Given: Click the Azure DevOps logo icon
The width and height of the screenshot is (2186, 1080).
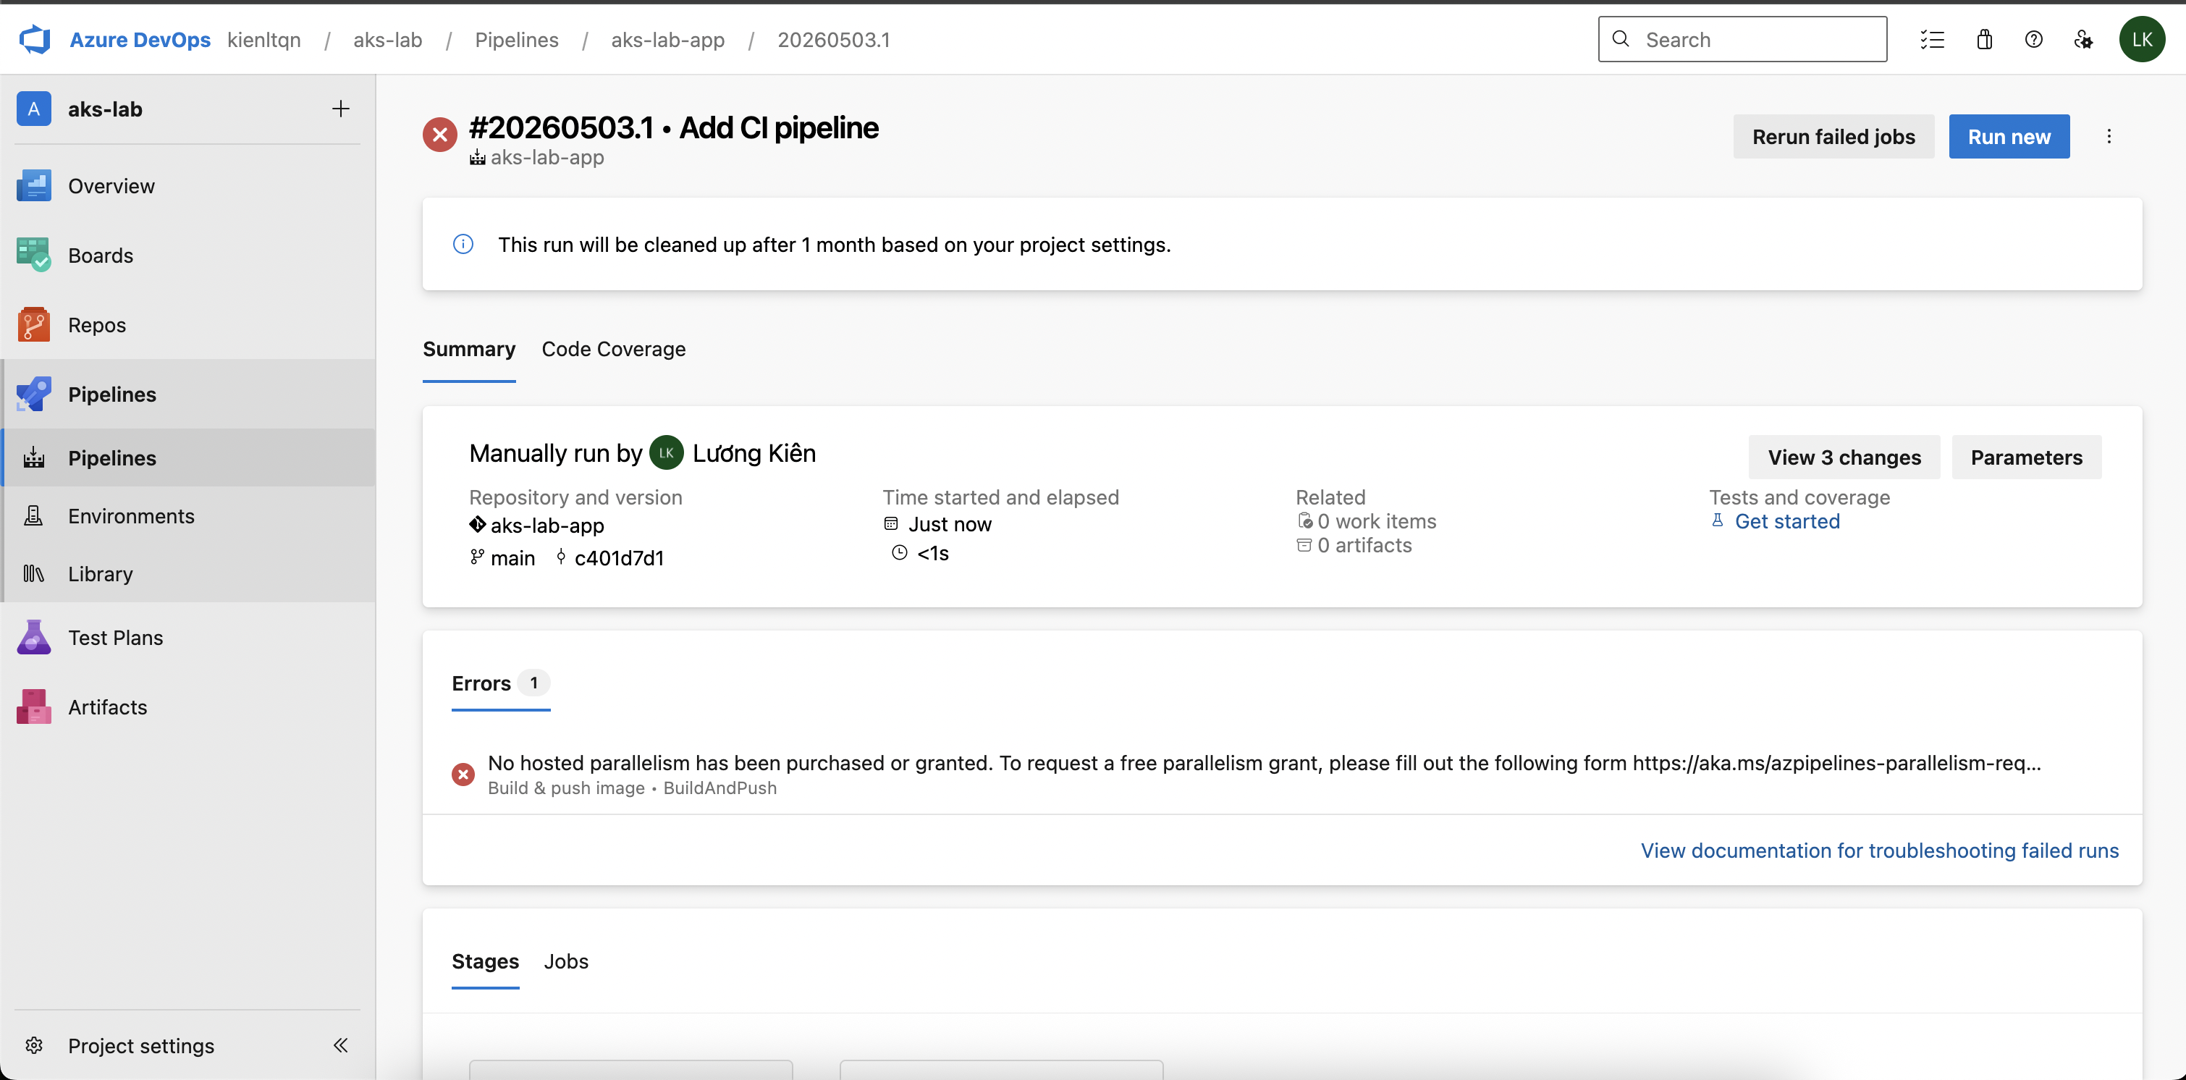Looking at the screenshot, I should click(x=35, y=39).
